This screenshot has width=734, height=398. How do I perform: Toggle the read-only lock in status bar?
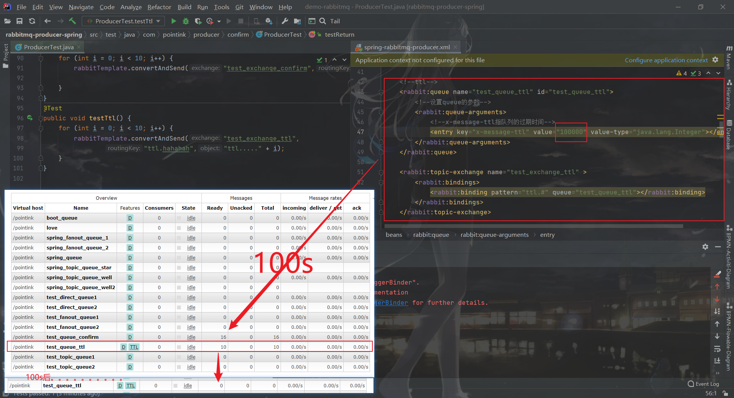point(725,393)
